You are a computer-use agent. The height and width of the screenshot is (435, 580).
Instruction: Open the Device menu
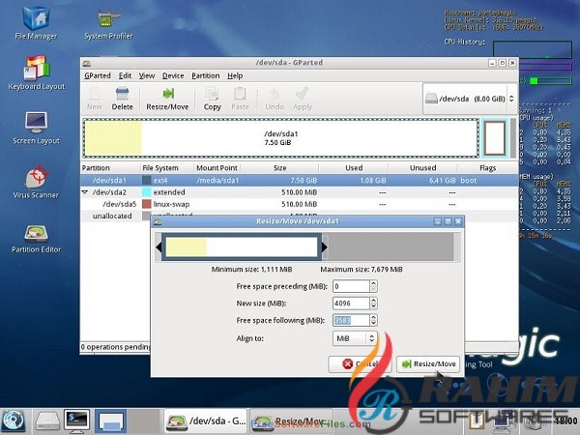tap(173, 75)
